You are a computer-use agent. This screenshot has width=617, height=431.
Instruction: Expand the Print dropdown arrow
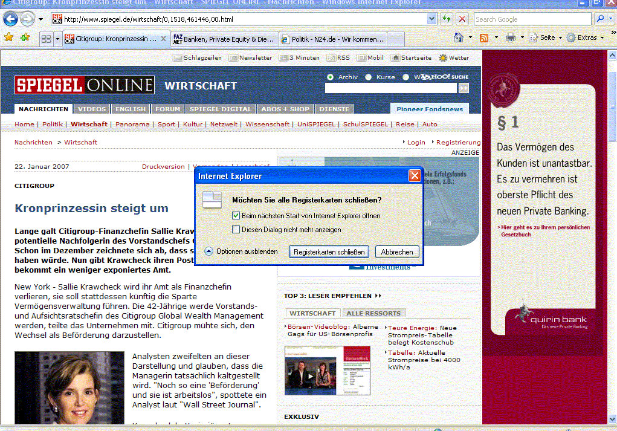pos(522,37)
